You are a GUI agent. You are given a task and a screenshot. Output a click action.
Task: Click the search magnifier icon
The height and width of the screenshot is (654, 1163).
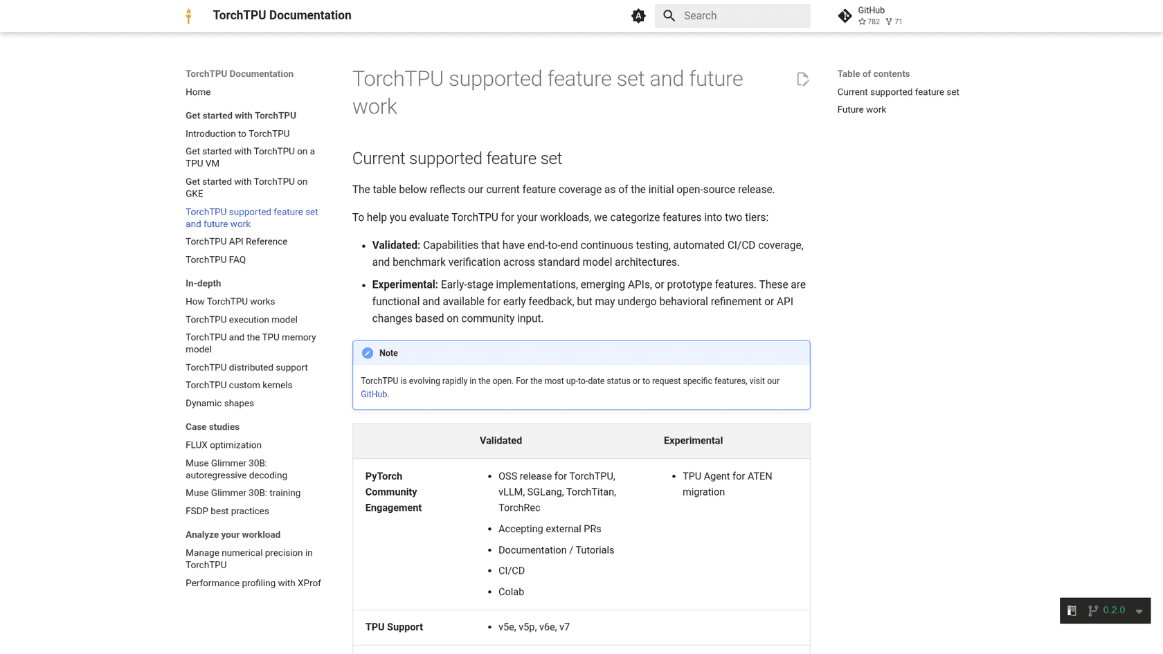click(x=669, y=16)
